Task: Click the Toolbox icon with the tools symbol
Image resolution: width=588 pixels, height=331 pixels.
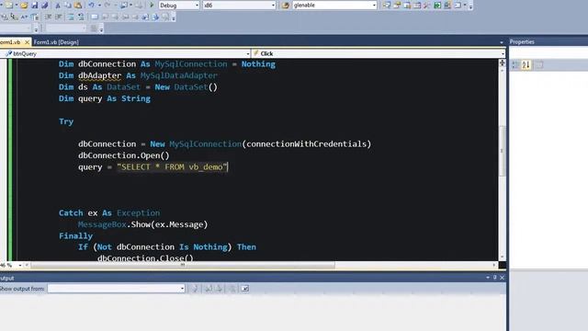Action: (x=427, y=6)
